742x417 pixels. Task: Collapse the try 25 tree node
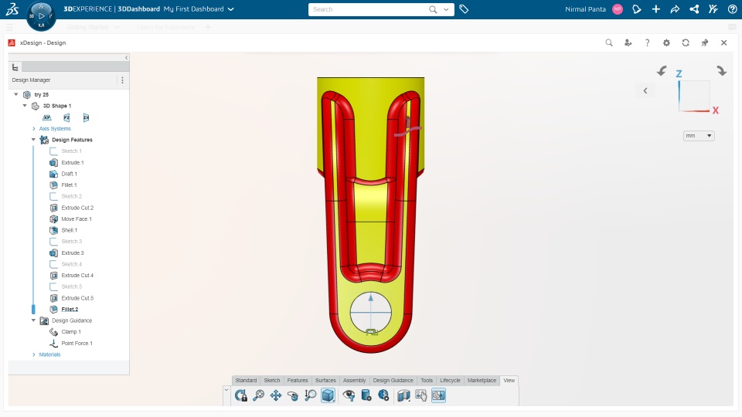pyautogui.click(x=16, y=94)
